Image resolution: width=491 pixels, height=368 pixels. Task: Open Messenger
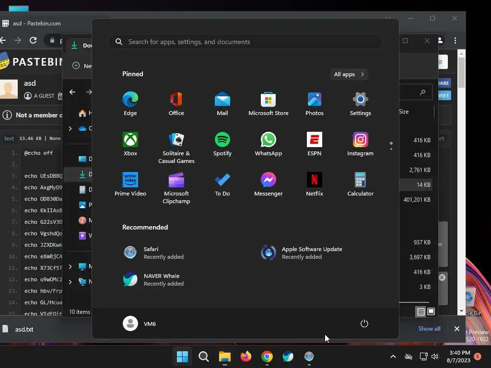pyautogui.click(x=269, y=184)
